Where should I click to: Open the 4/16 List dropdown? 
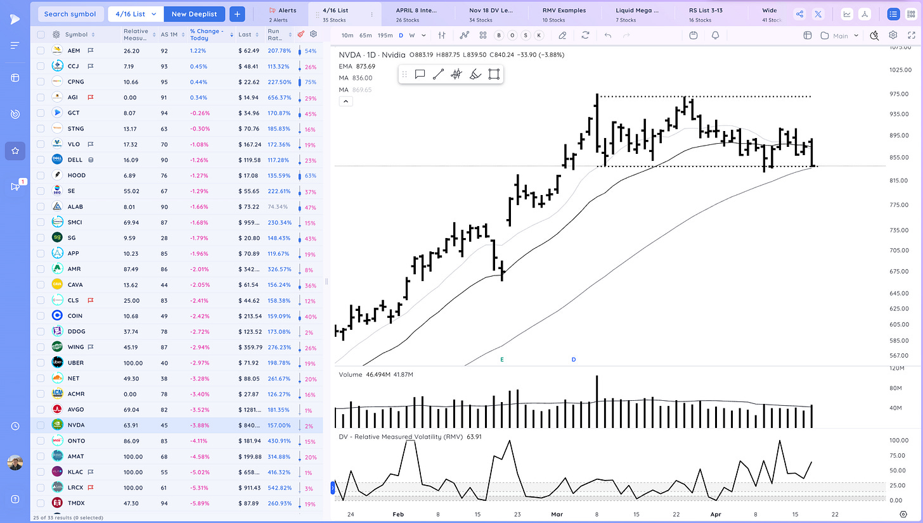[136, 14]
